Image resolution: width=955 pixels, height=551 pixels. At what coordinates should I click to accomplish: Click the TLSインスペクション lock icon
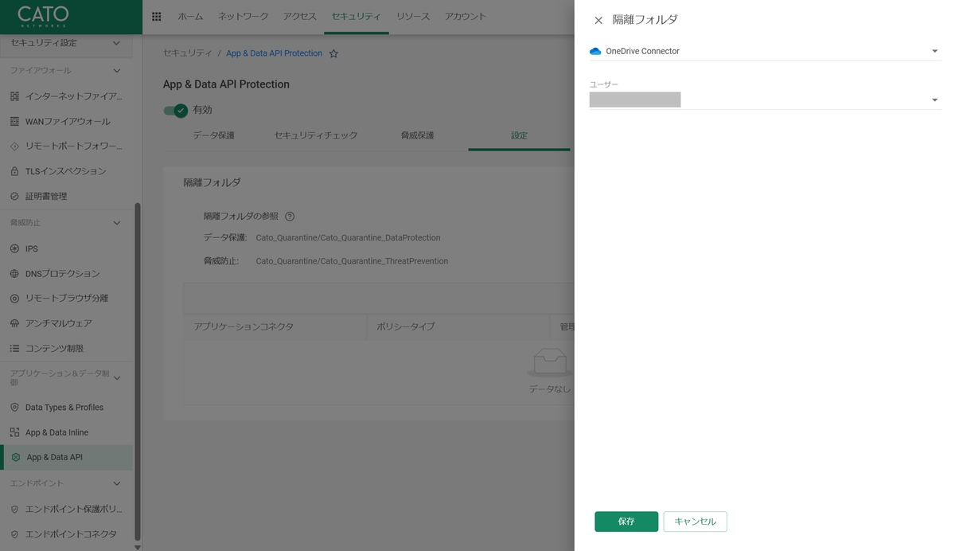pos(14,171)
